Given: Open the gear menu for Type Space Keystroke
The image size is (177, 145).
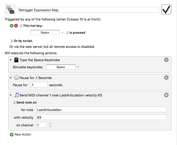Looking at the screenshot, I should pyautogui.click(x=166, y=60).
